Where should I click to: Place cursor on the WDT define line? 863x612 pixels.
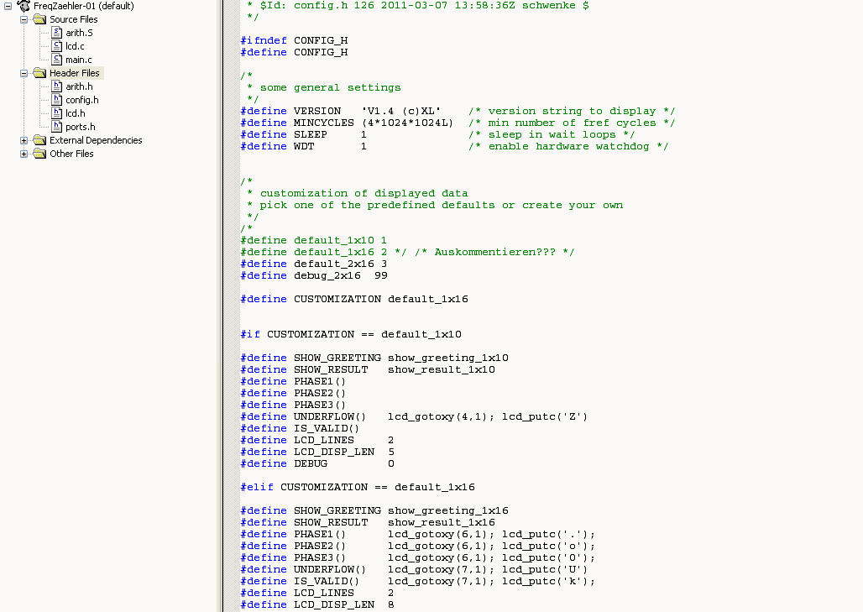pyautogui.click(x=454, y=146)
